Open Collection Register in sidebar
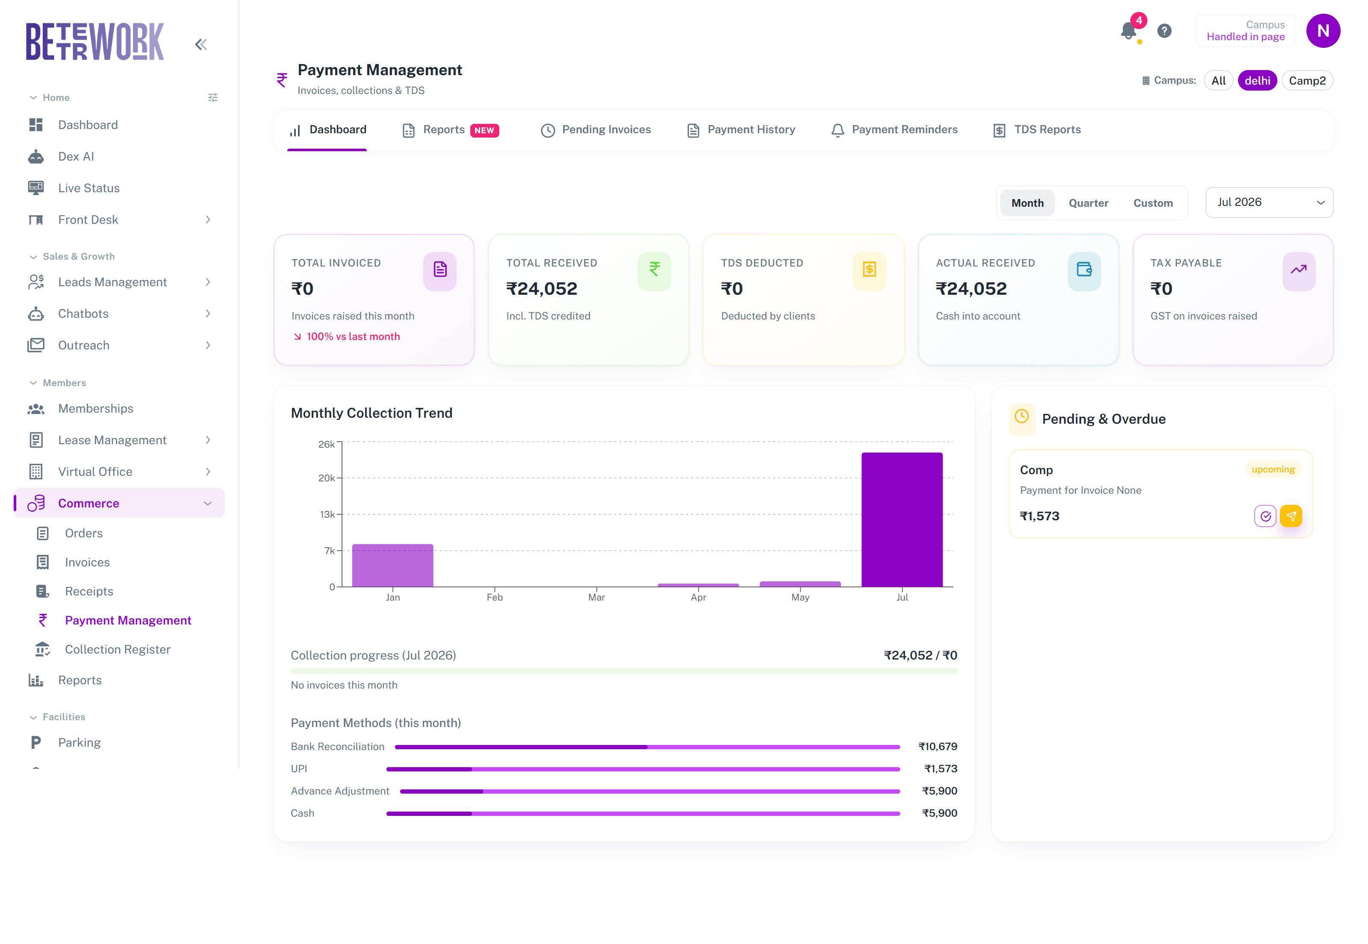Image resolution: width=1368 pixels, height=944 pixels. pyautogui.click(x=119, y=649)
